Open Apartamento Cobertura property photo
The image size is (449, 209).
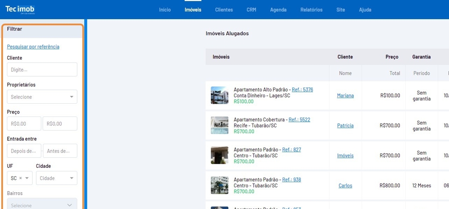coord(219,125)
